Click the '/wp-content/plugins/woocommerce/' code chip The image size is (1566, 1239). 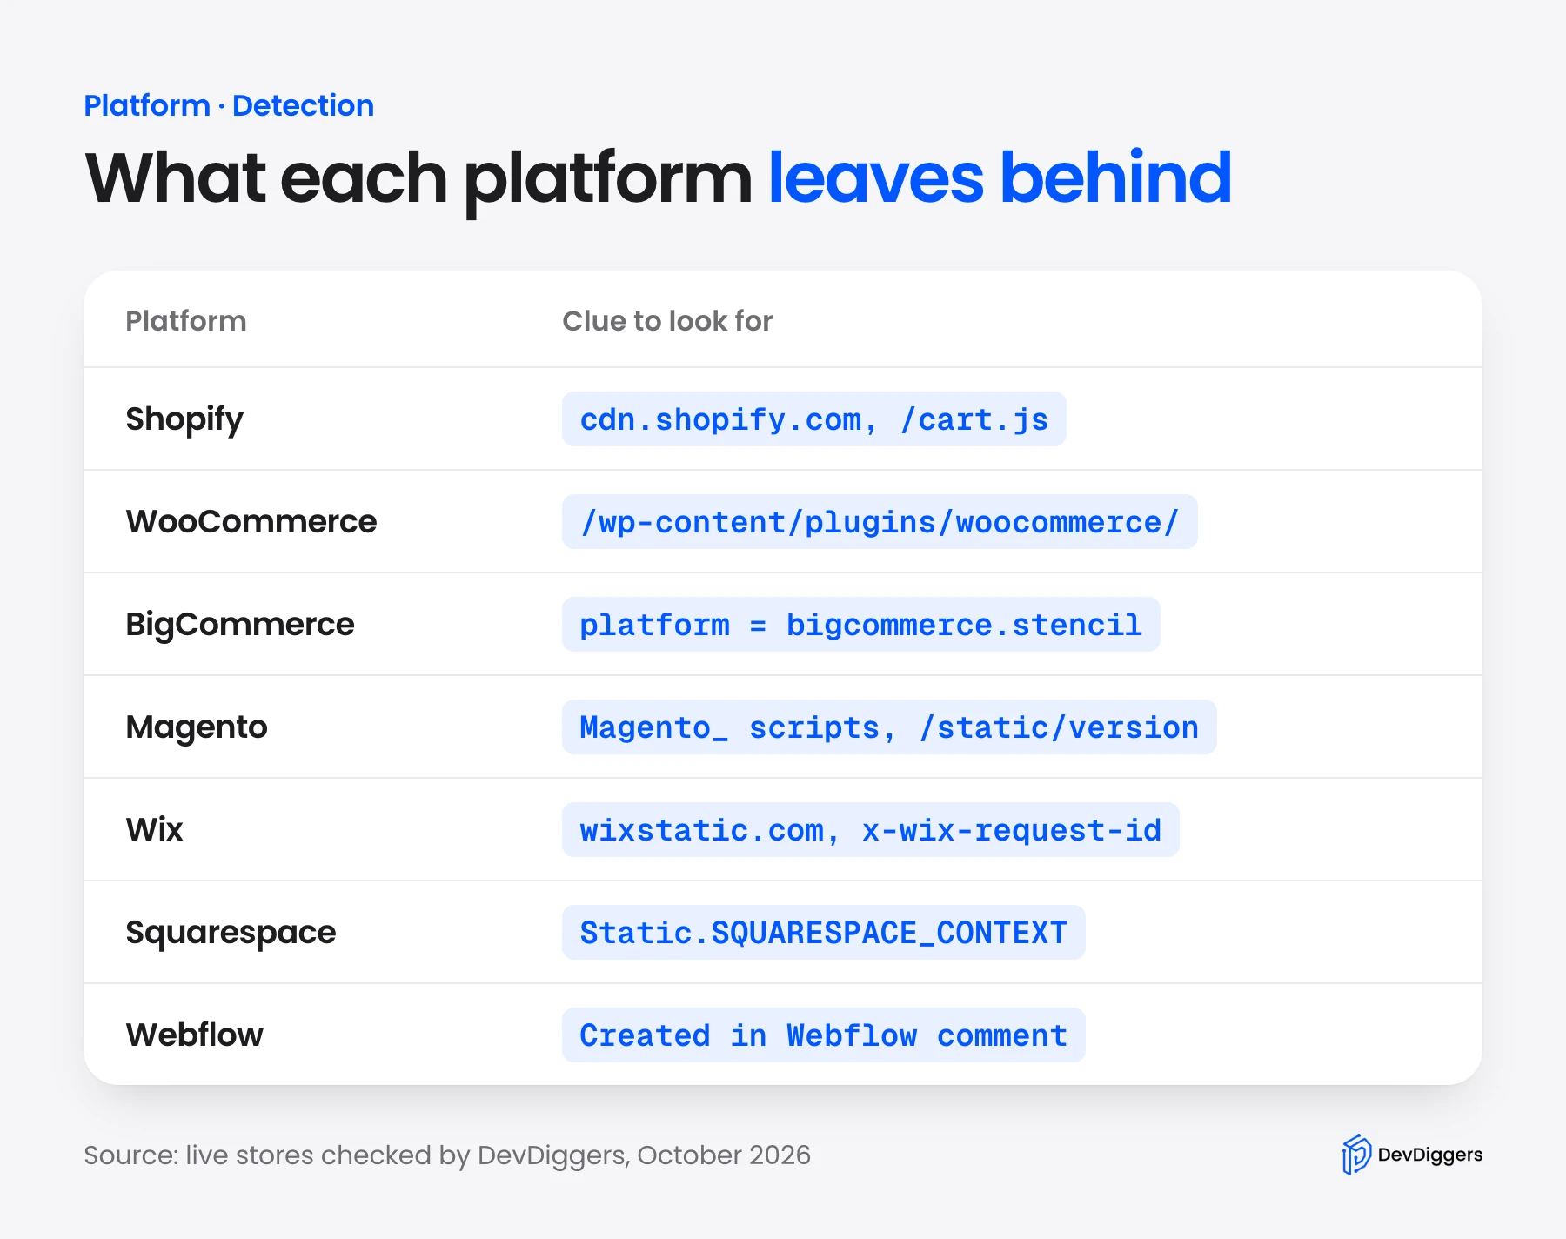pos(880,522)
